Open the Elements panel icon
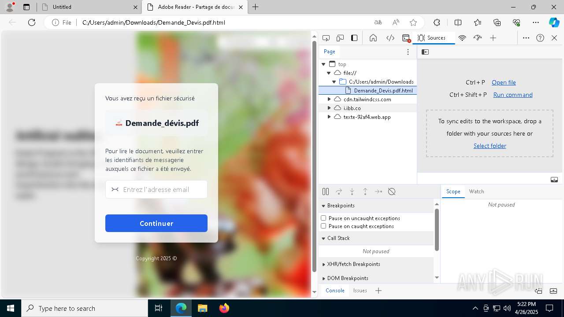Image resolution: width=564 pixels, height=317 pixels. 390,38
